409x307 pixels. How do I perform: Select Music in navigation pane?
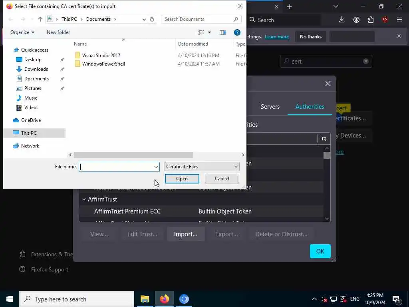[30, 98]
